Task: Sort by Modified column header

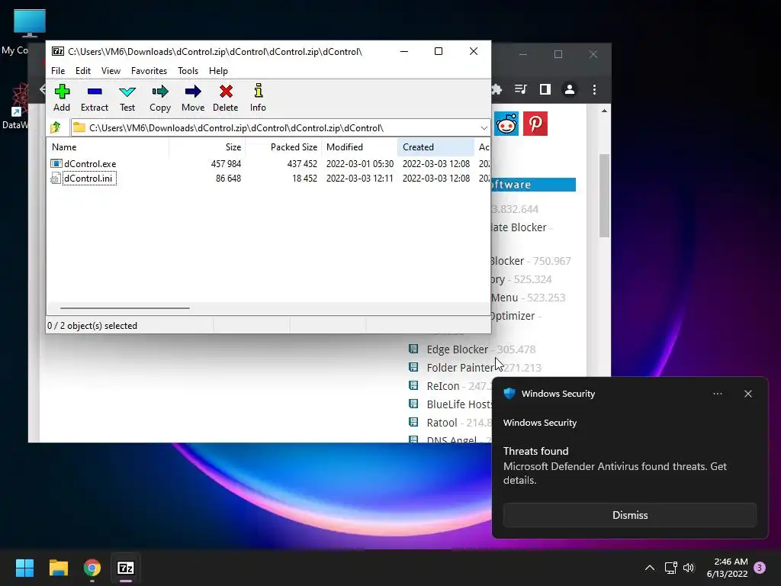Action: [360, 147]
